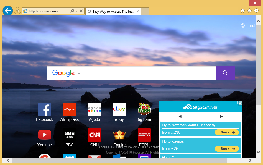Open the browser Home icon
263x165 pixels.
(243, 11)
